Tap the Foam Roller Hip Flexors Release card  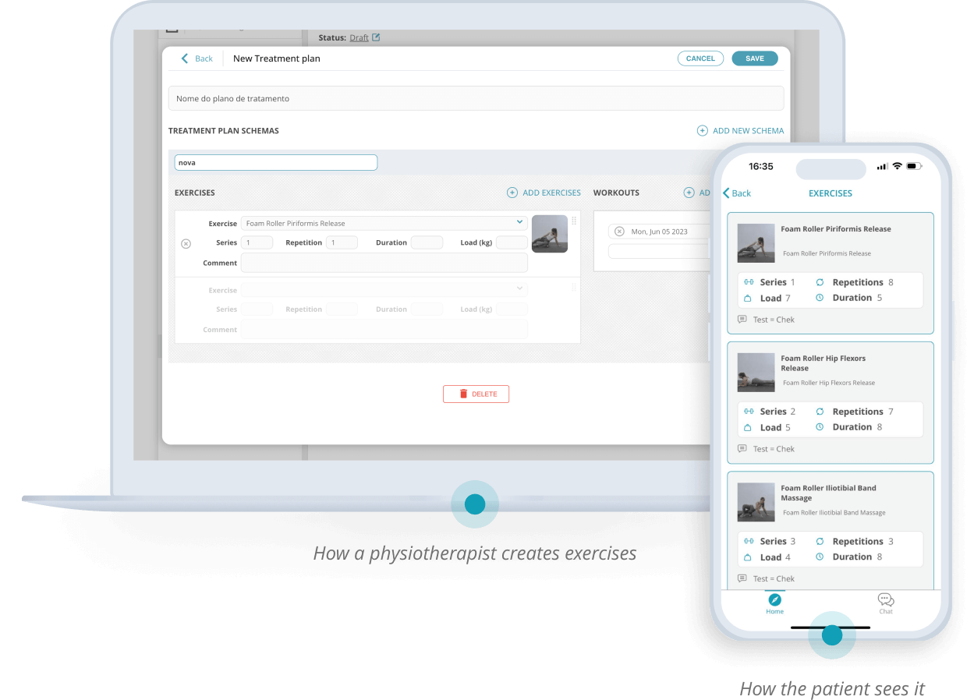point(830,402)
